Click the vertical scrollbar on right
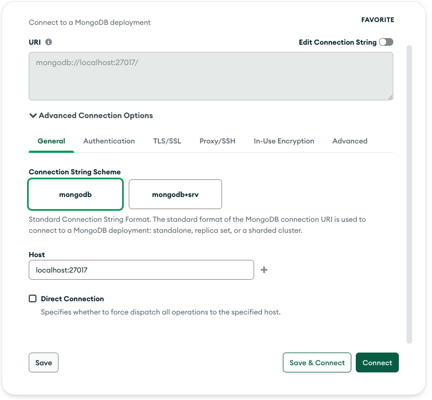 pyautogui.click(x=409, y=195)
